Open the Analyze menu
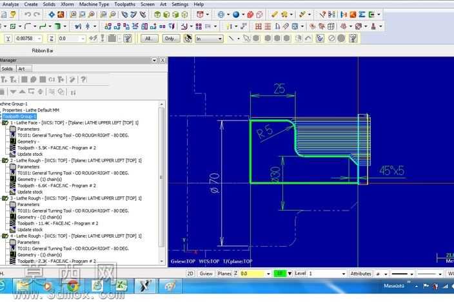This screenshot has height=302, width=454. coord(11,5)
